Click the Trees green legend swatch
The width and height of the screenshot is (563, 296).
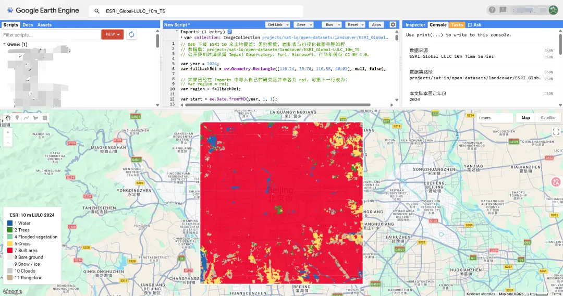pos(10,230)
